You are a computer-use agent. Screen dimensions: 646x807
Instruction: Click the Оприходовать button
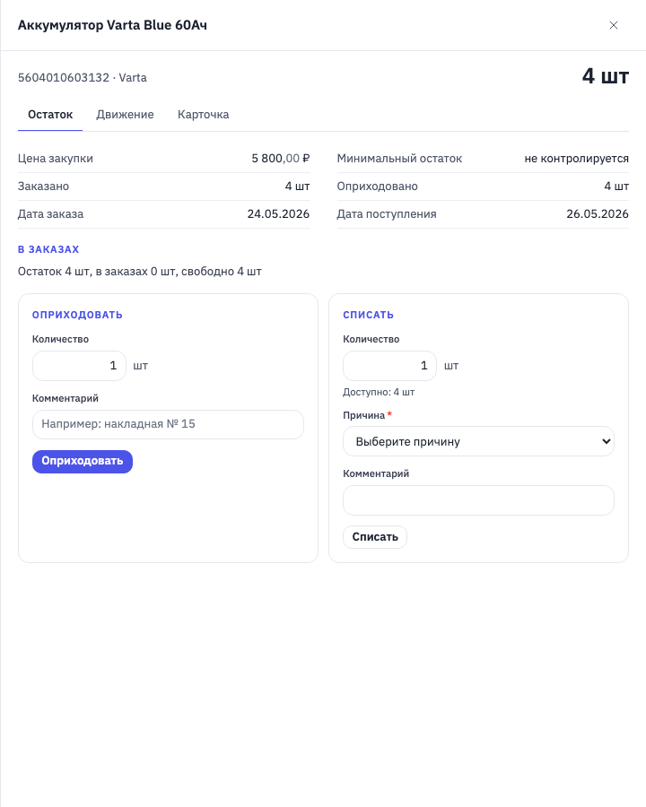click(x=83, y=461)
